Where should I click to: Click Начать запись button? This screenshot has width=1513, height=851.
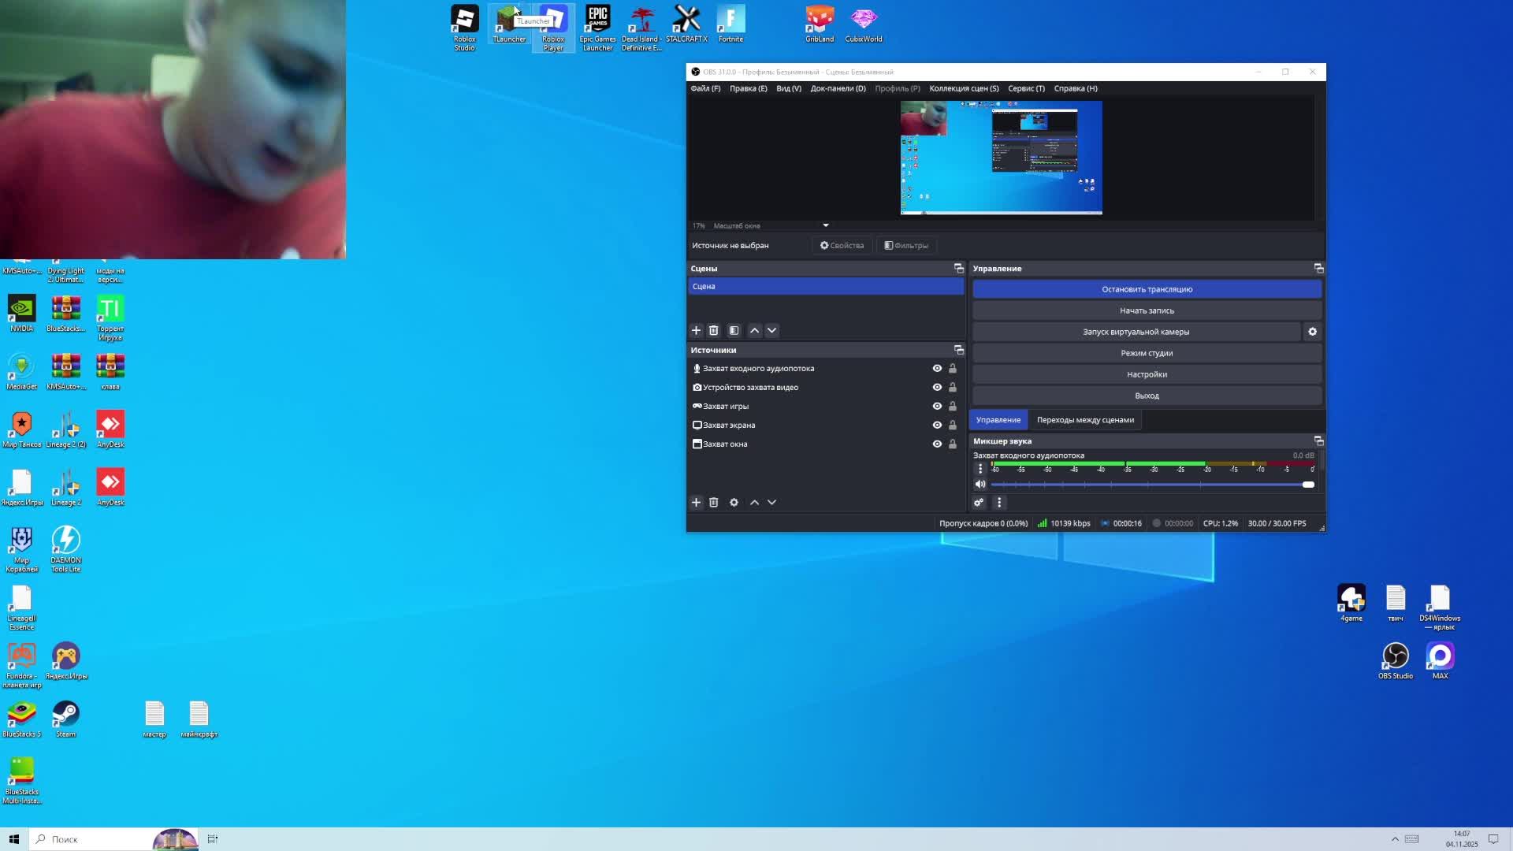(x=1147, y=310)
